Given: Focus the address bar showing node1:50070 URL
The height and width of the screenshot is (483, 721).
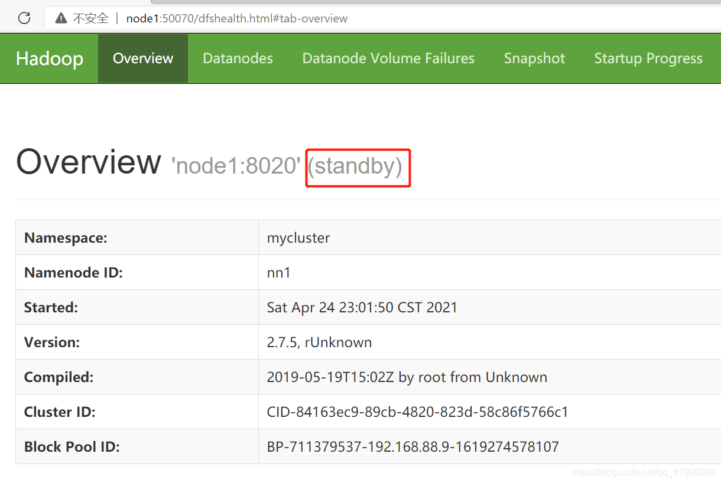Looking at the screenshot, I should pos(236,18).
